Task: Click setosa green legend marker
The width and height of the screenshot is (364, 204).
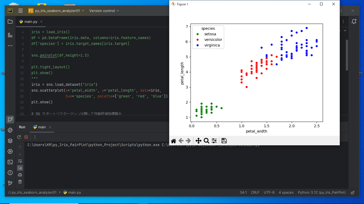Action: click(x=197, y=34)
